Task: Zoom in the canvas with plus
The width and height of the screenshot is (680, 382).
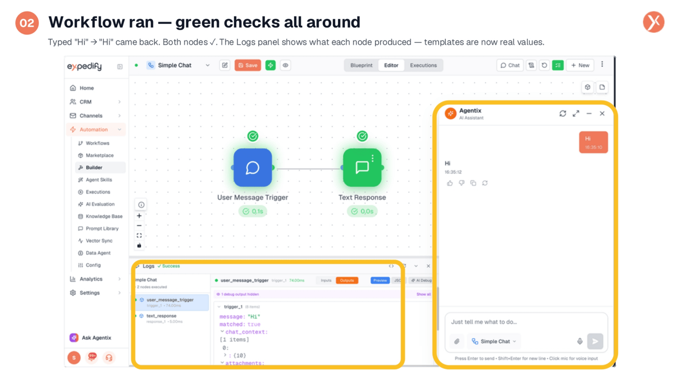Action: [139, 216]
